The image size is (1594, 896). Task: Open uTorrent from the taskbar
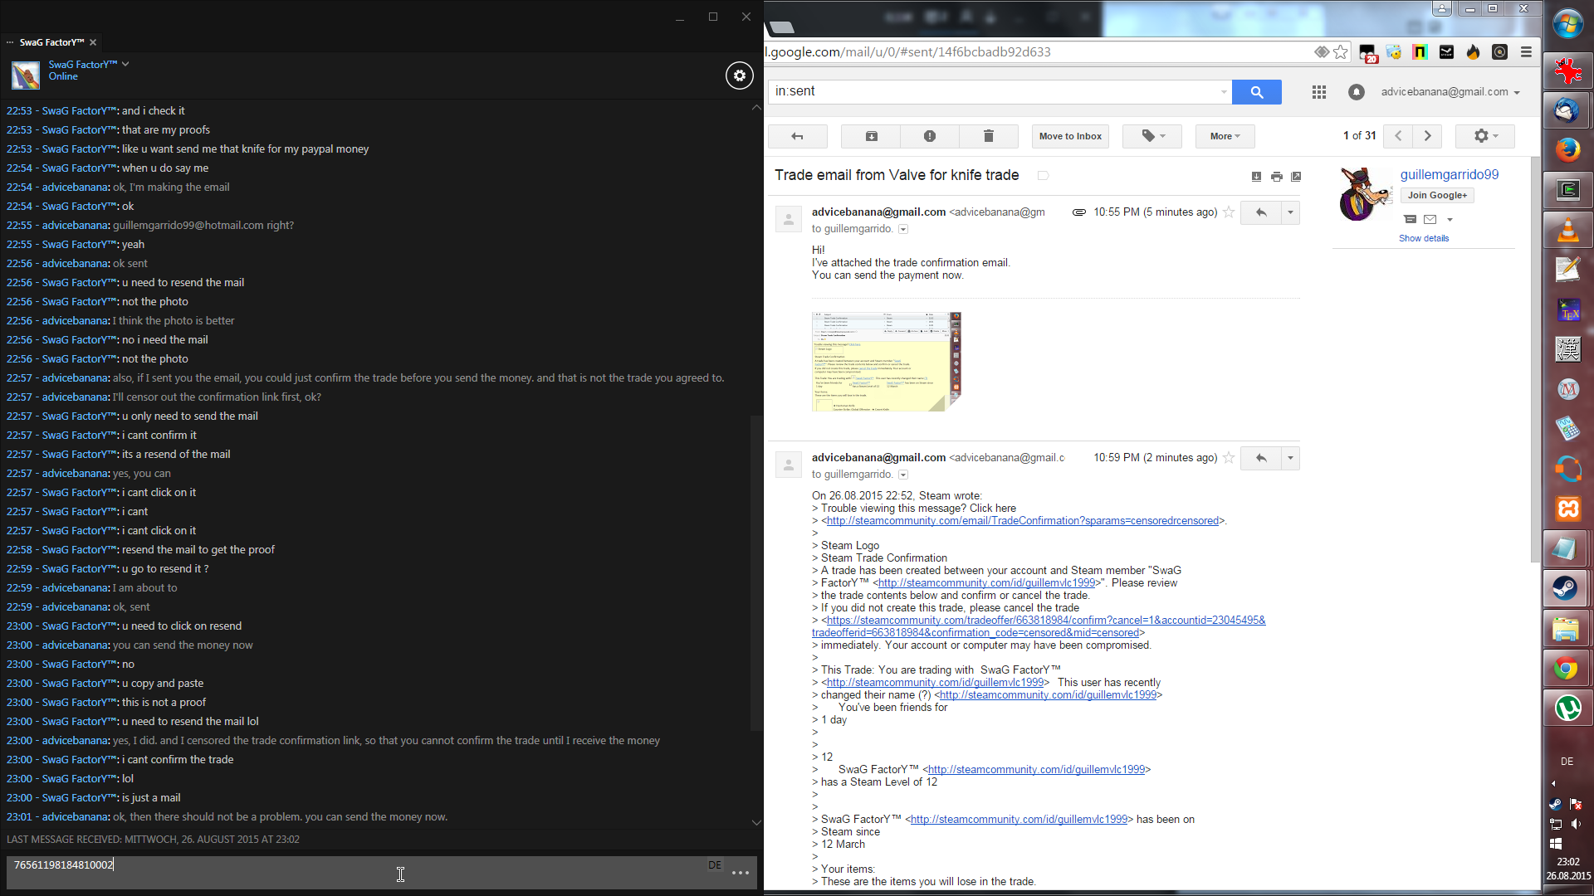pos(1568,708)
